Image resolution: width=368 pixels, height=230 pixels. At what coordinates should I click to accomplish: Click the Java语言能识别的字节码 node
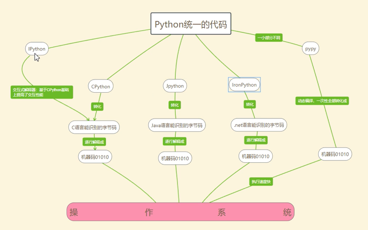tap(177, 125)
